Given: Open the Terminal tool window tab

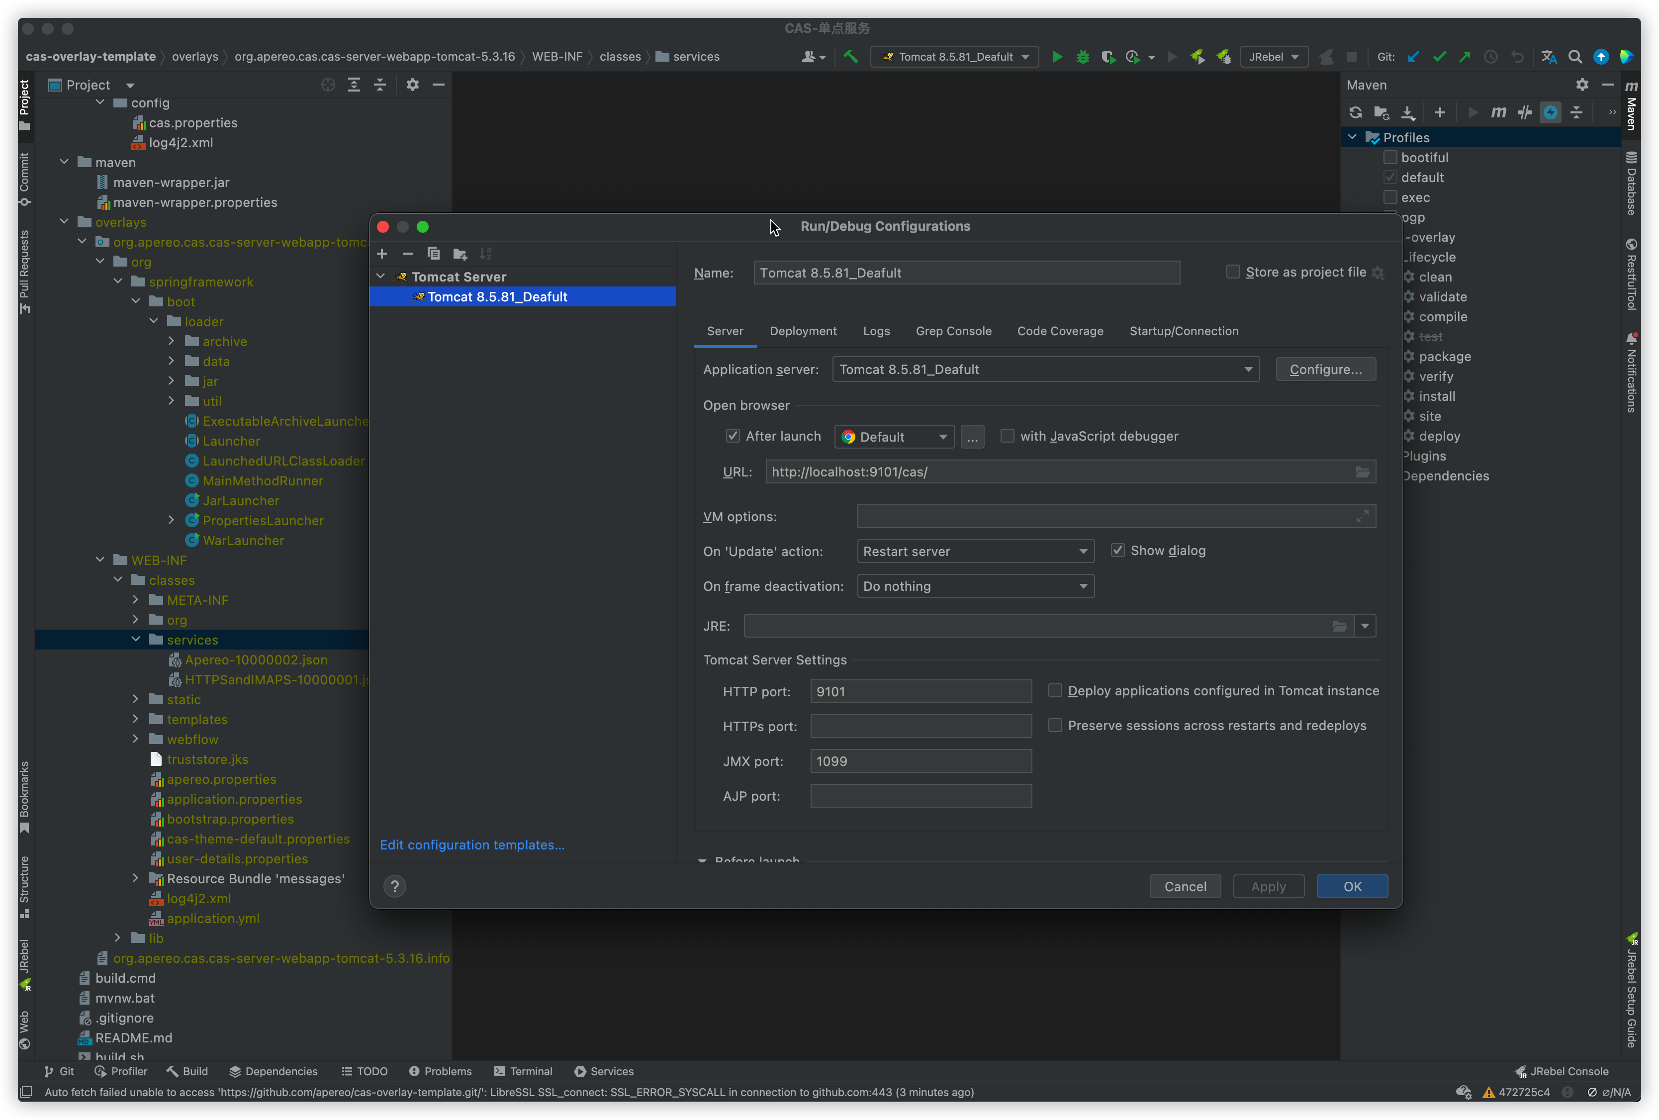Looking at the screenshot, I should (523, 1071).
